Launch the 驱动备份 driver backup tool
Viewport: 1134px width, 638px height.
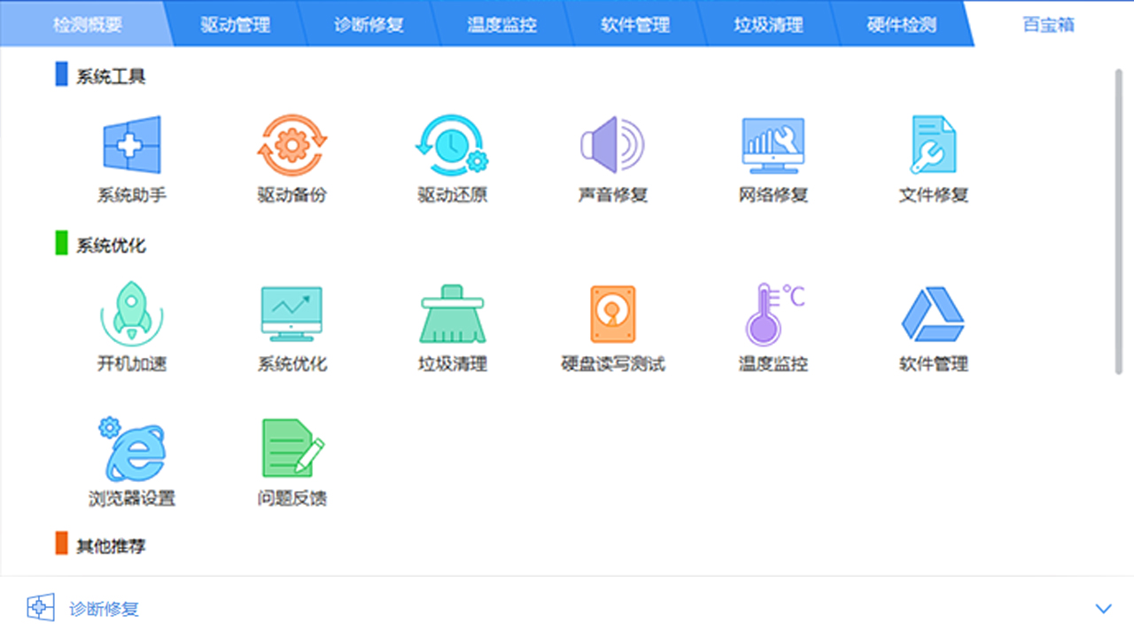[291, 145]
